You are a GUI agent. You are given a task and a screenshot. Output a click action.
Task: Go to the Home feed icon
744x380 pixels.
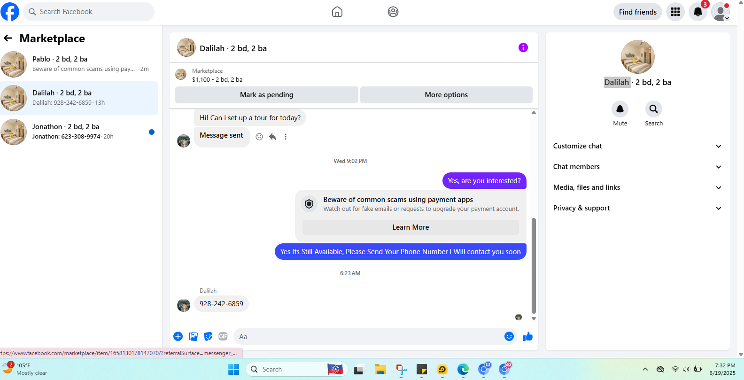click(337, 12)
